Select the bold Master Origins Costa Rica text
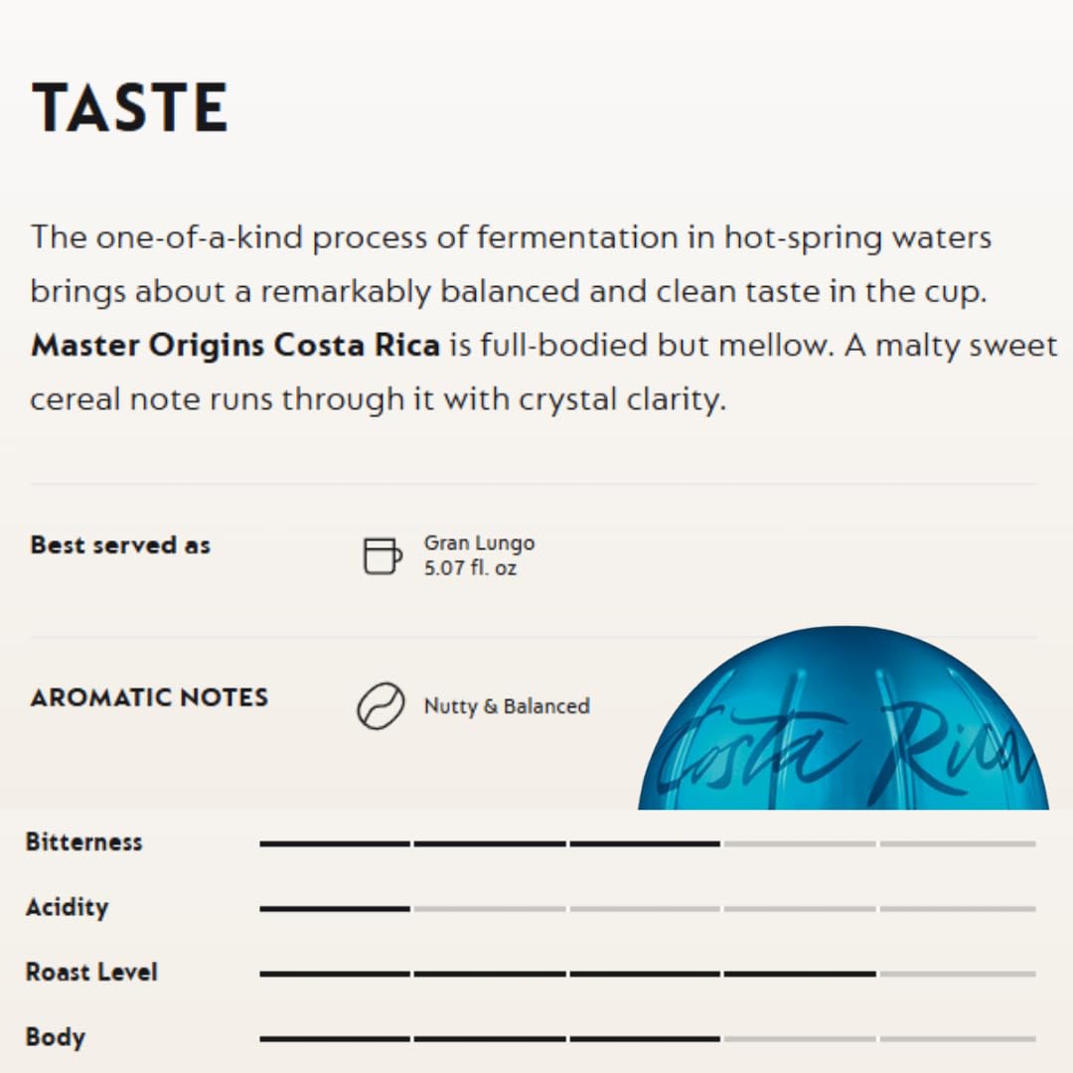Screen dimensions: 1073x1073 pyautogui.click(x=235, y=346)
